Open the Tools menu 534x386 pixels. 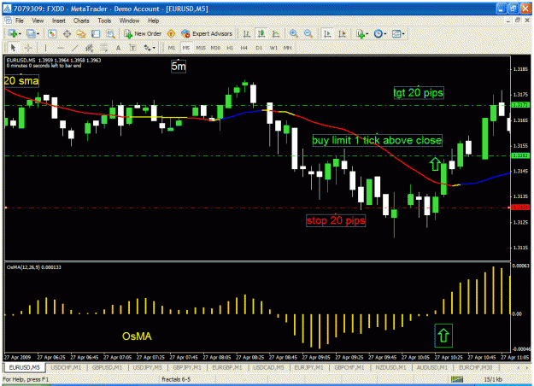coord(104,20)
